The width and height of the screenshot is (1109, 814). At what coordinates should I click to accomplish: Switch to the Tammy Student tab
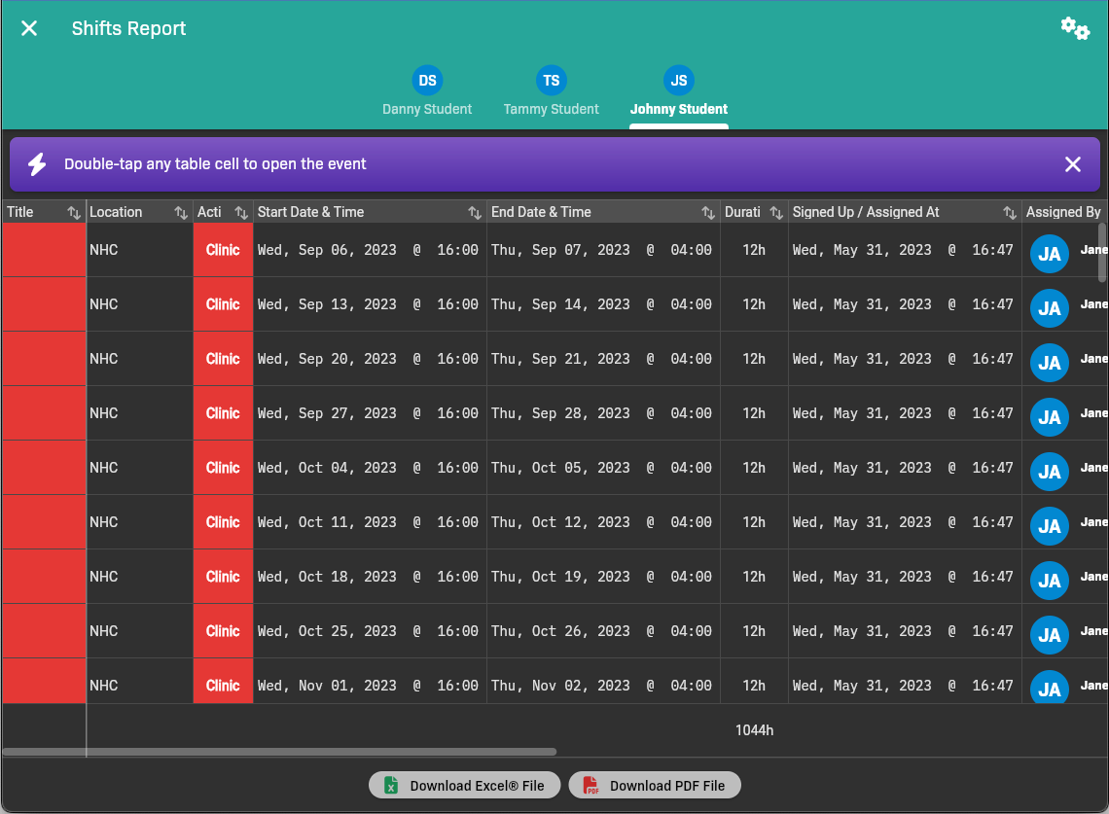[x=551, y=92]
